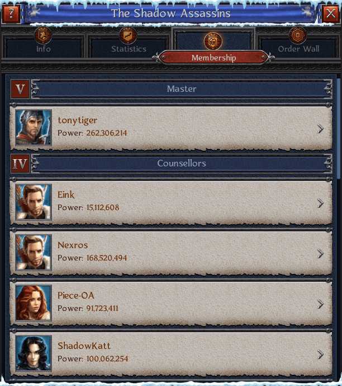Click the Order Wall emblem icon
This screenshot has width=342, height=386.
(x=297, y=35)
